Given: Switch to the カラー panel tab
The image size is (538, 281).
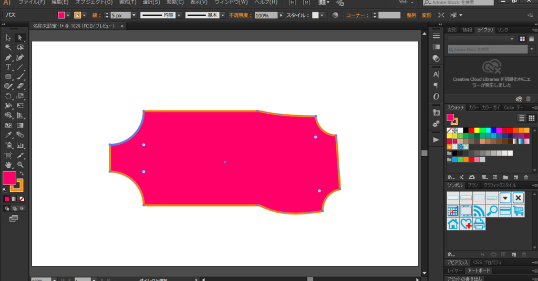Looking at the screenshot, I should 474,107.
